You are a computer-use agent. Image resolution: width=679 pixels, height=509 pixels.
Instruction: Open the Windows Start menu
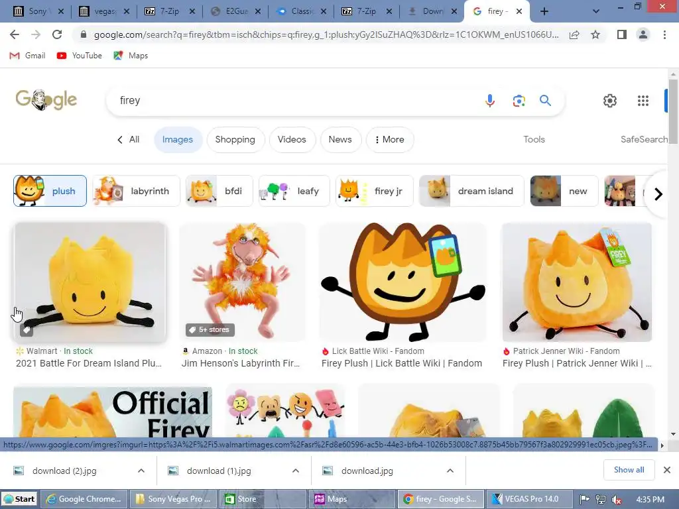click(19, 499)
